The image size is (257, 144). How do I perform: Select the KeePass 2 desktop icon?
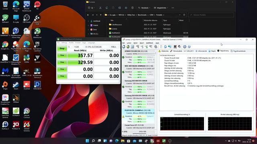tap(5, 125)
